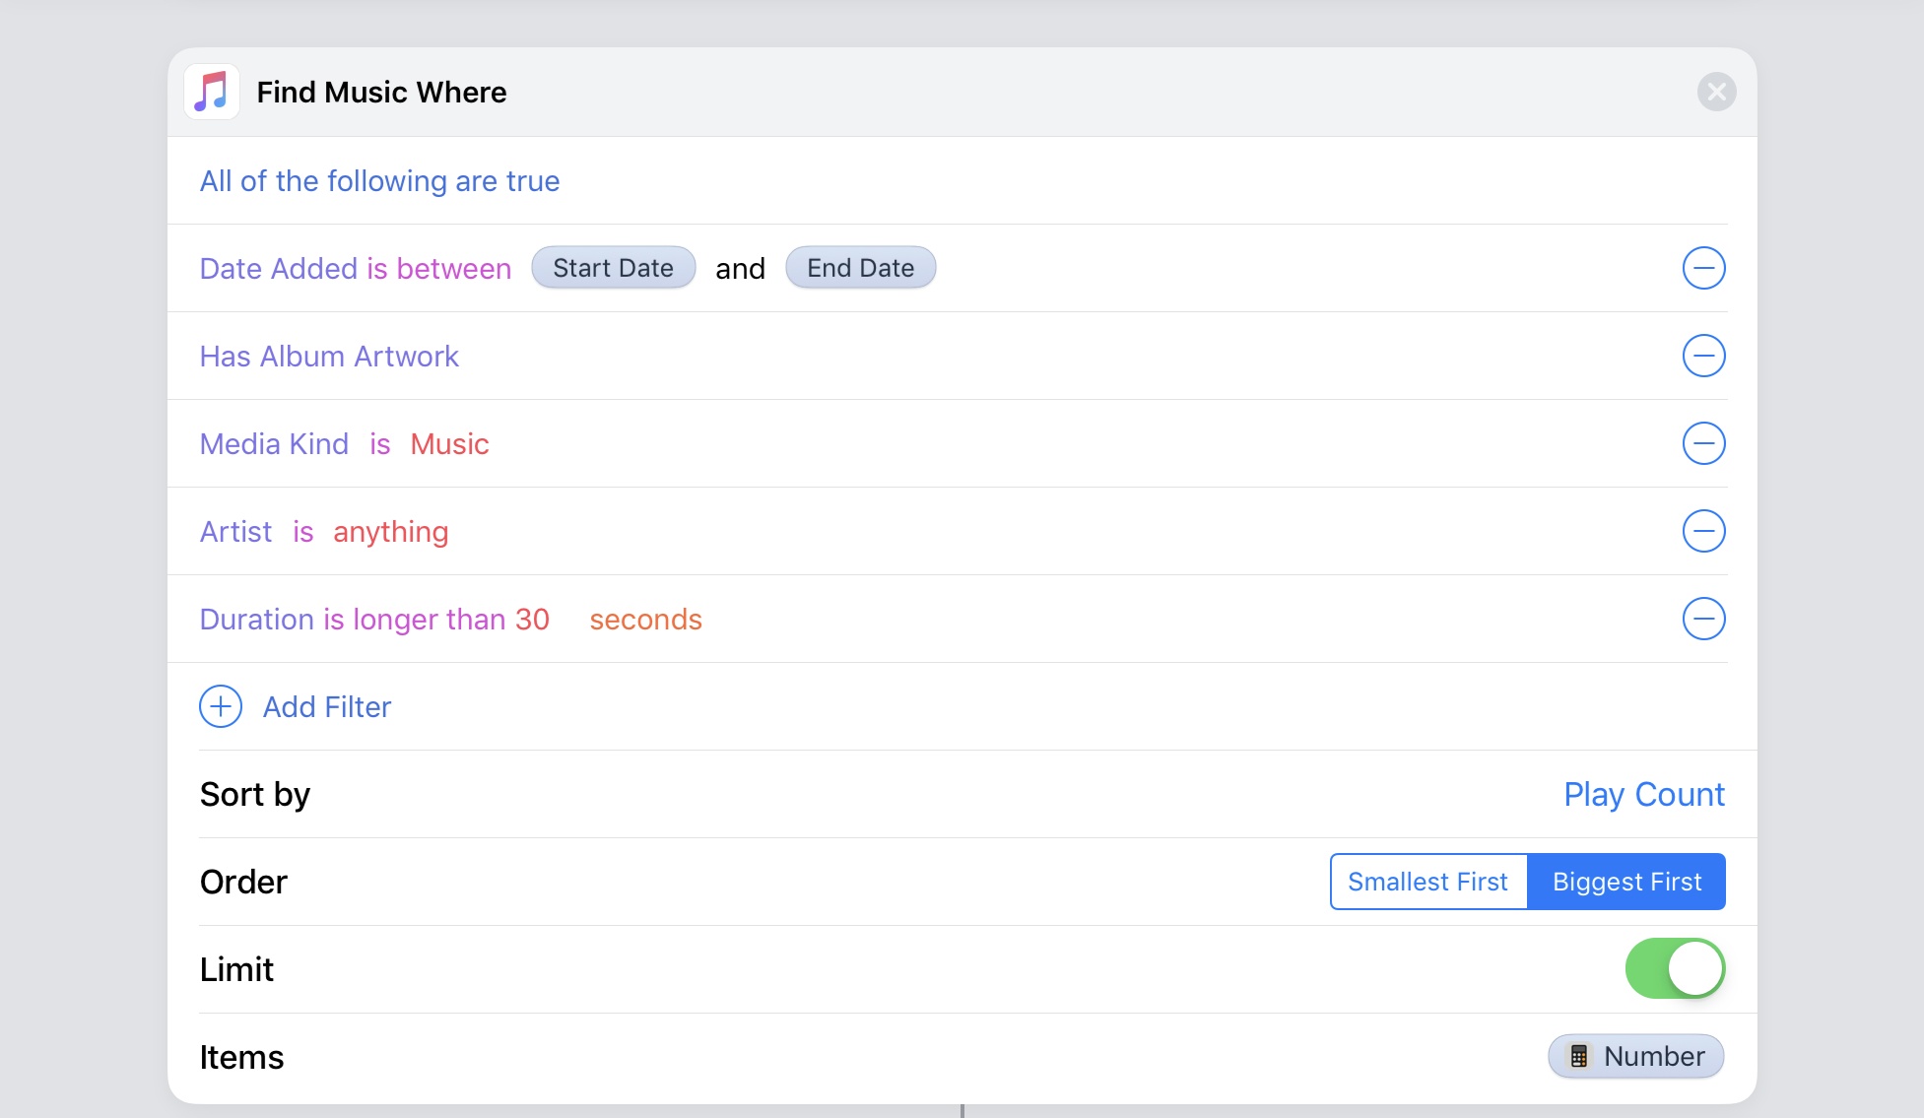Viewport: 1924px width, 1118px height.
Task: Click the remove filter icon for Media Kind
Action: click(1704, 443)
